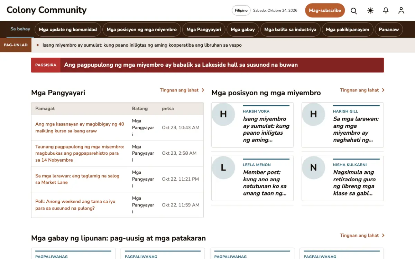Open the search icon in header

pyautogui.click(x=354, y=11)
